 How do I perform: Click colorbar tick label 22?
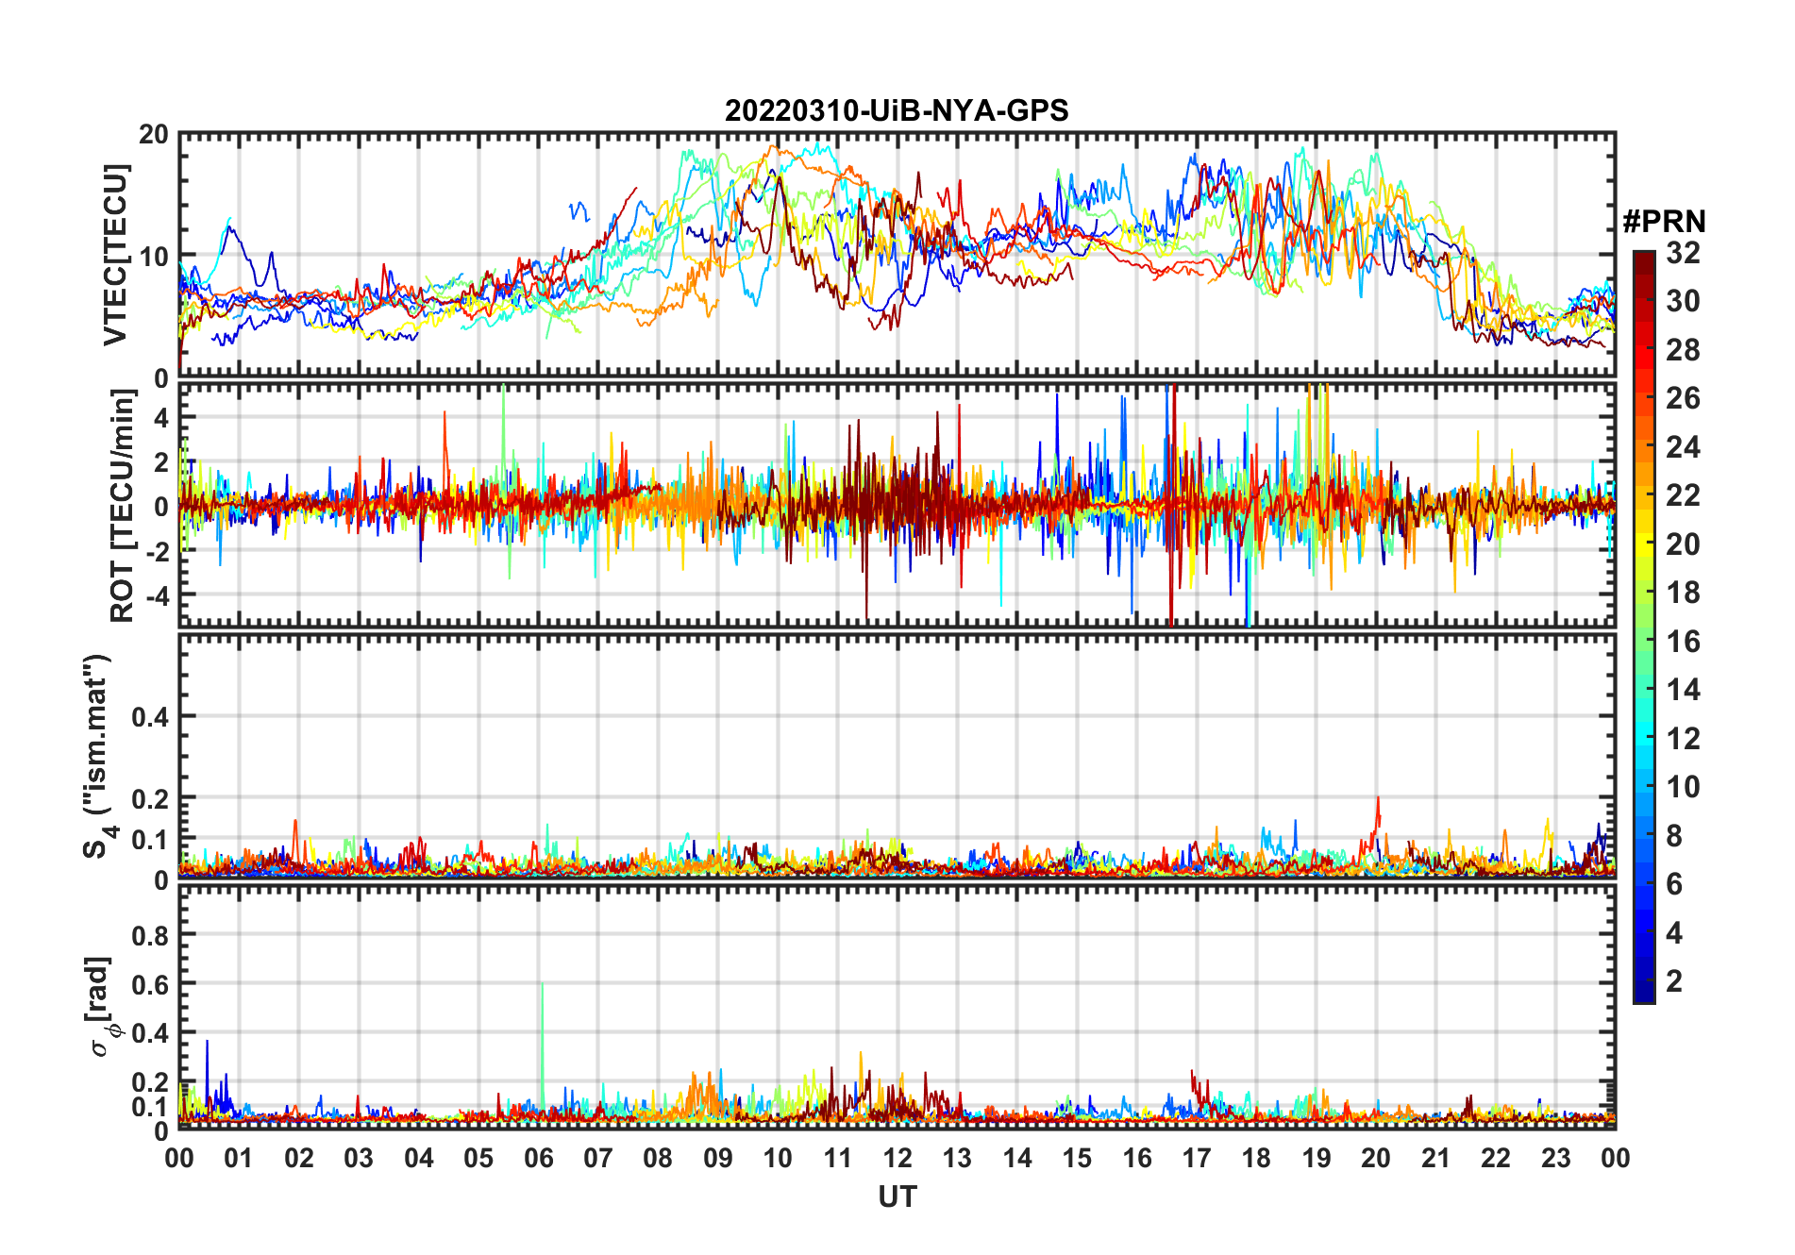coord(1683,495)
